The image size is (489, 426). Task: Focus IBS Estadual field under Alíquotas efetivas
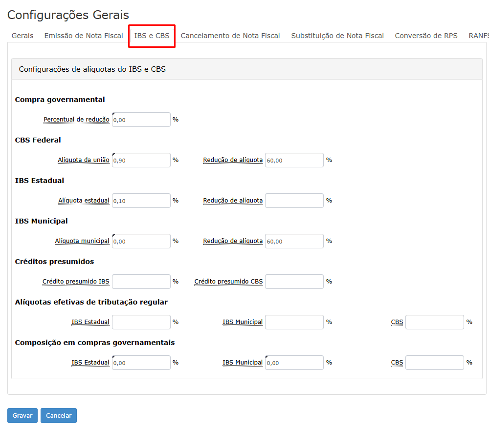[x=141, y=322]
